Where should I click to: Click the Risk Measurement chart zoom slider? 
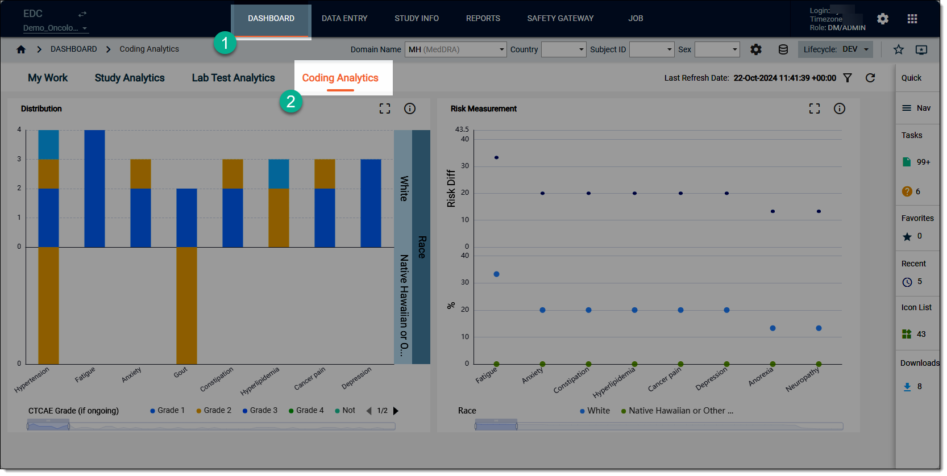coord(659,425)
